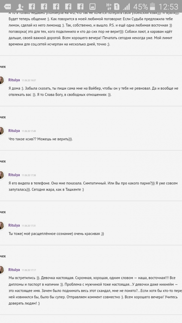This screenshot has height=323, width=182.
Task: Tap the avatar beside the Вайбер comment
Action: click(2, 80)
